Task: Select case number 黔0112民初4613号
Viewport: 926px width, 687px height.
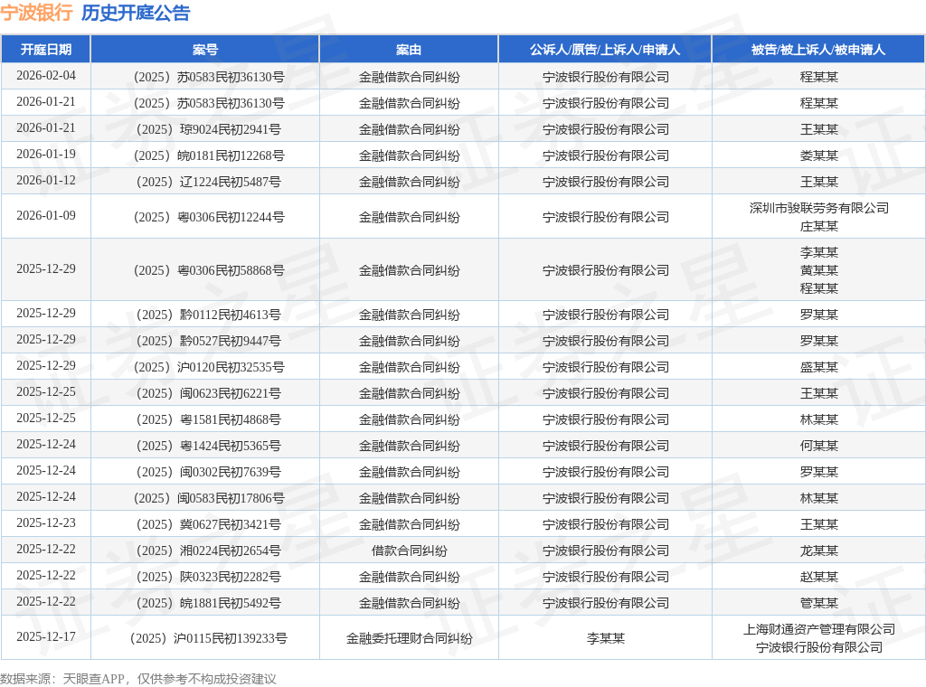Action: click(209, 315)
